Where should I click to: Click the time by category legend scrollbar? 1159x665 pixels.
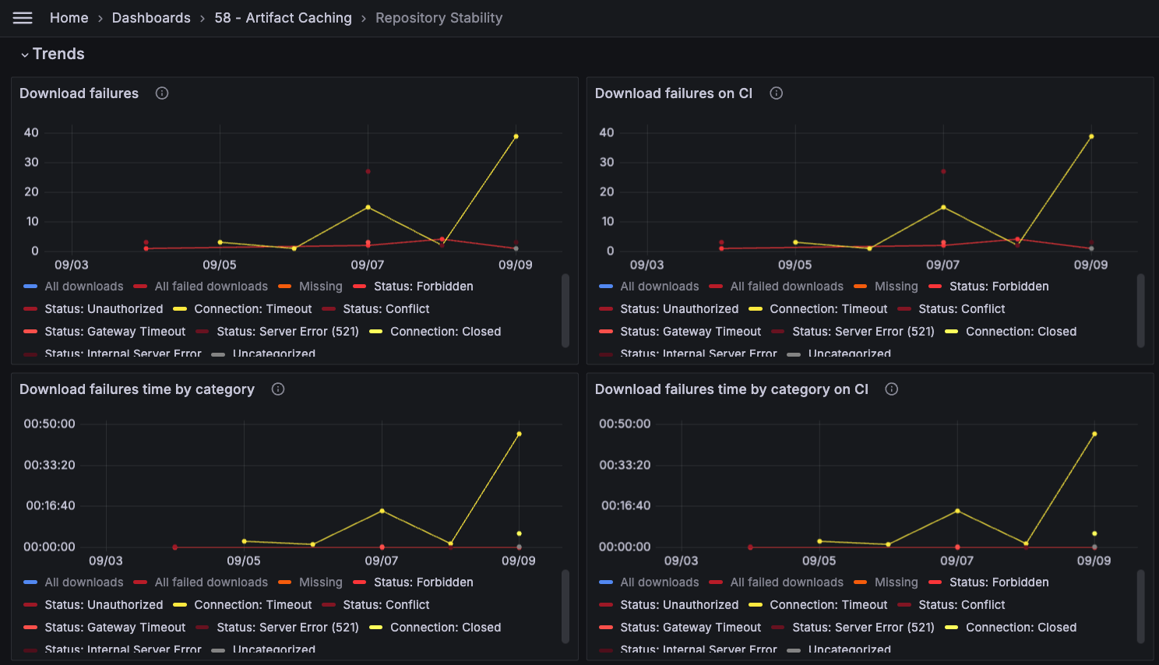(565, 607)
